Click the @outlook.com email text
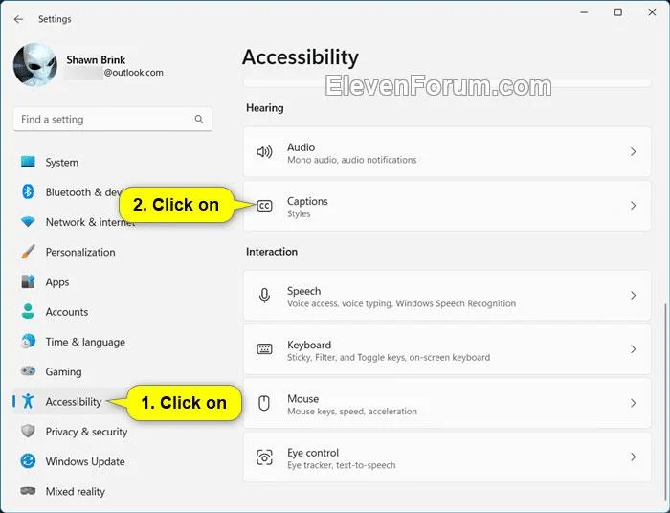The image size is (670, 513). [134, 73]
